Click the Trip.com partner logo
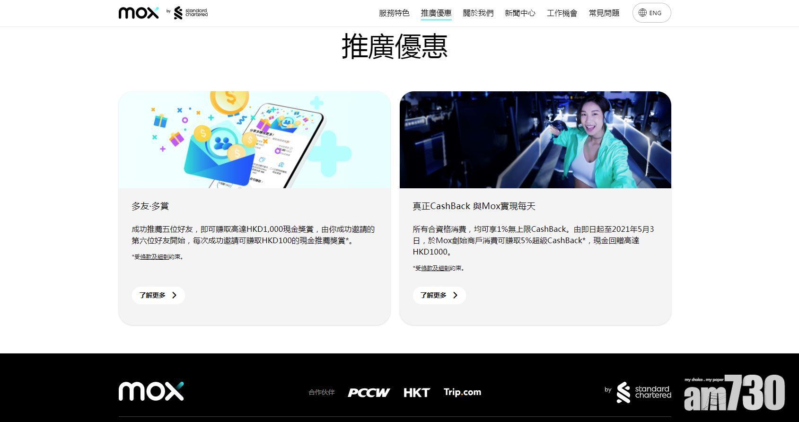 click(462, 392)
